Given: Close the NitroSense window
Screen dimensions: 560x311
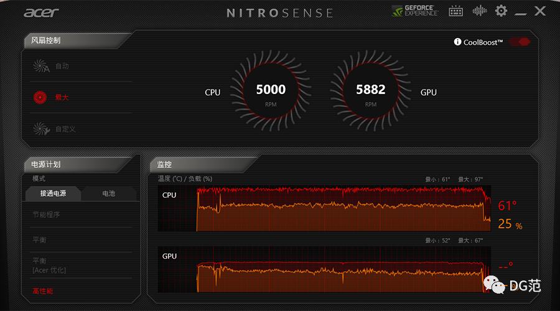Looking at the screenshot, I should 540,11.
